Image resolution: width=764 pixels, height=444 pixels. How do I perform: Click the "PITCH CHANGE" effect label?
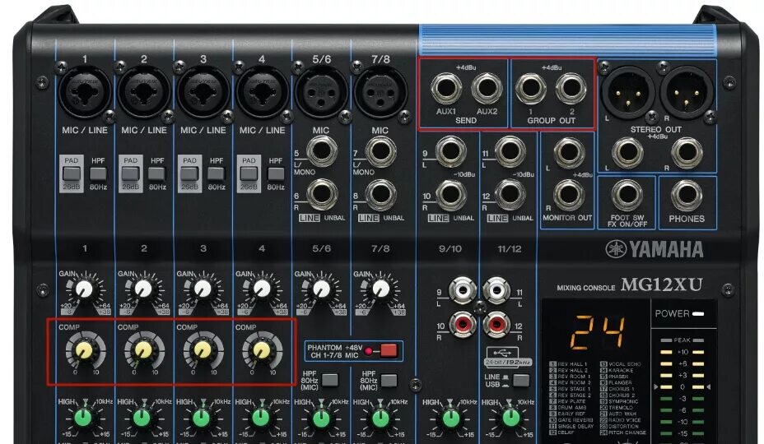[627, 432]
